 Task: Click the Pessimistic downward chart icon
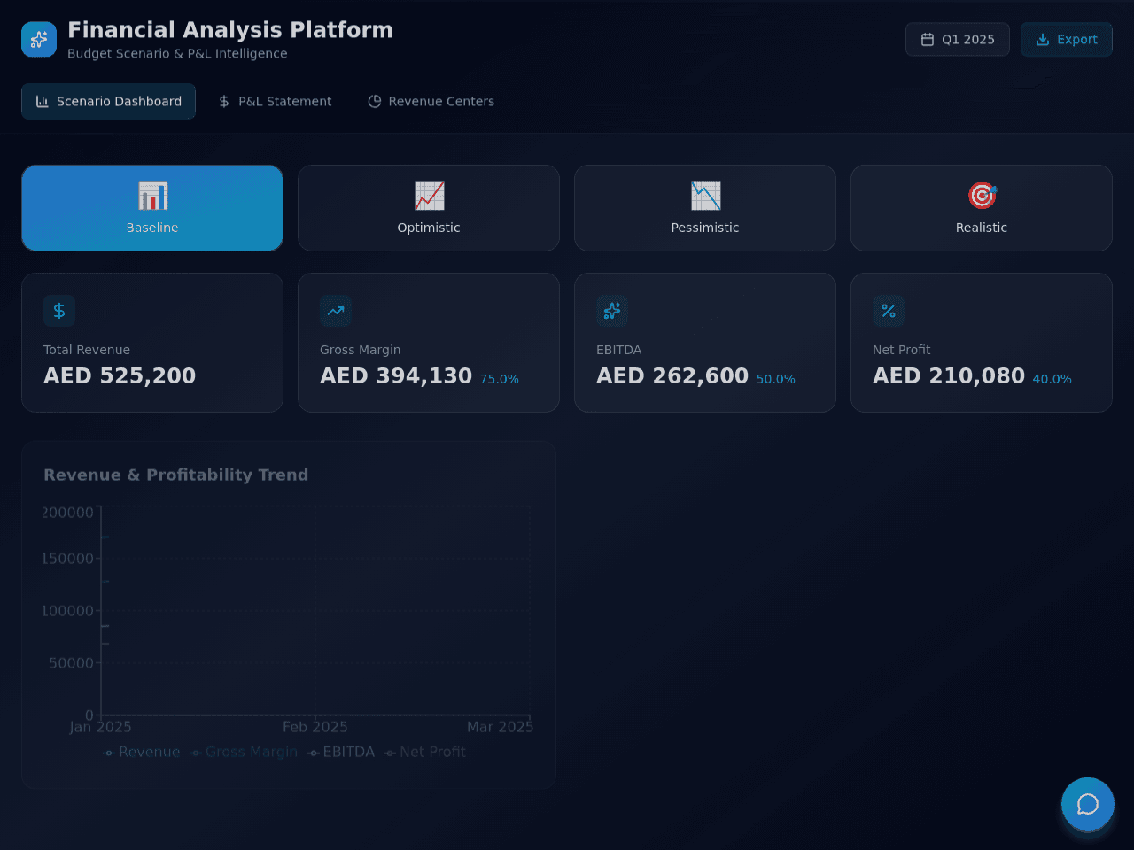705,196
